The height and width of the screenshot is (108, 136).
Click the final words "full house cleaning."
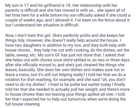23,104
